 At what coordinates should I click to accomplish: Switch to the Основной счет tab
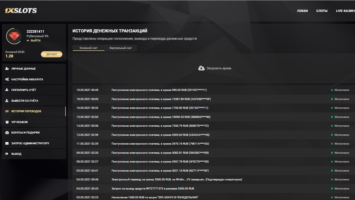[x=88, y=48]
